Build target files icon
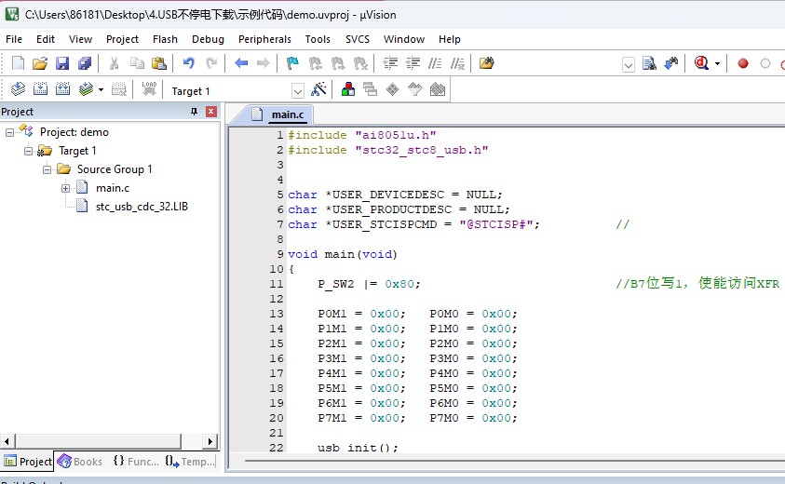This screenshot has width=785, height=484. pyautogui.click(x=40, y=89)
